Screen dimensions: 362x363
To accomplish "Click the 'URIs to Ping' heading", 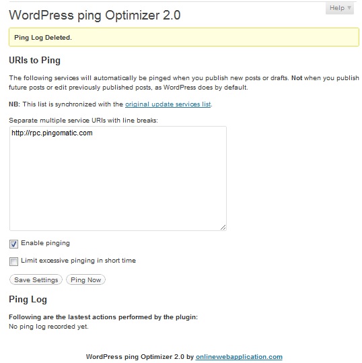I will point(35,60).
